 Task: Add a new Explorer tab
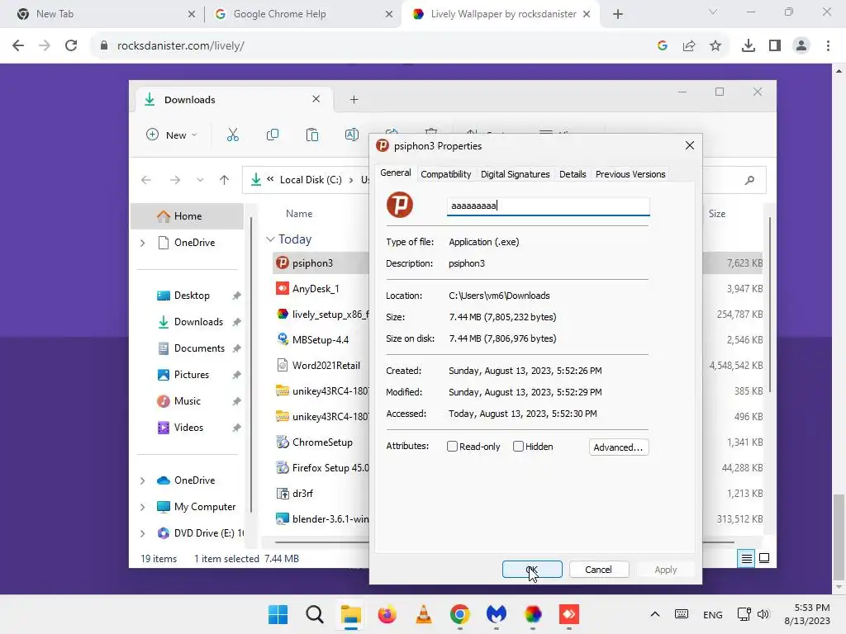354,99
